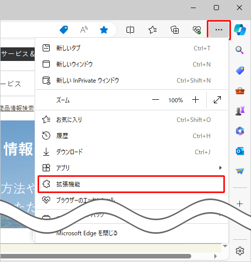The height and width of the screenshot is (262, 251).
Task: Open the sidebar Search icon
Action: click(239, 50)
